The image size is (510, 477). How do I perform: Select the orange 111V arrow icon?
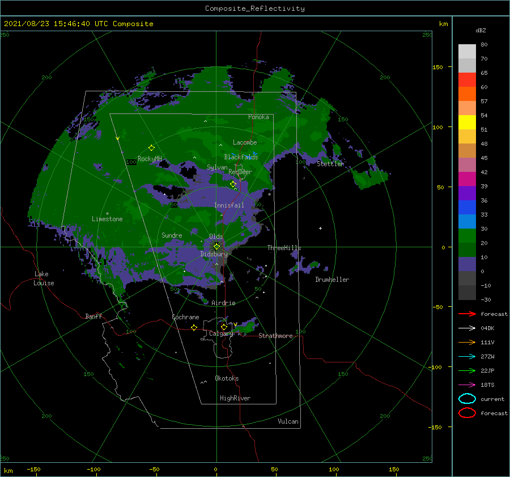click(467, 342)
